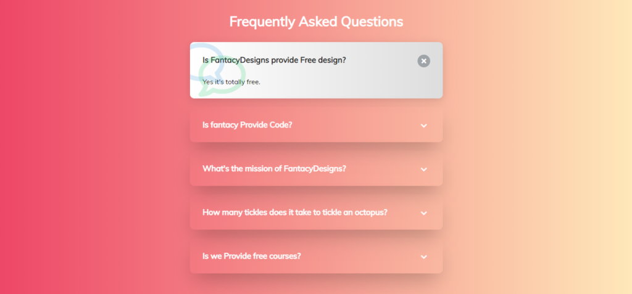Click the green speech bubble graphic
632x294 pixels.
[222, 76]
